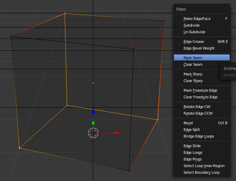Select Clear Freestyle Edge
Viewport: 236px width, 181px height.
pyautogui.click(x=202, y=97)
